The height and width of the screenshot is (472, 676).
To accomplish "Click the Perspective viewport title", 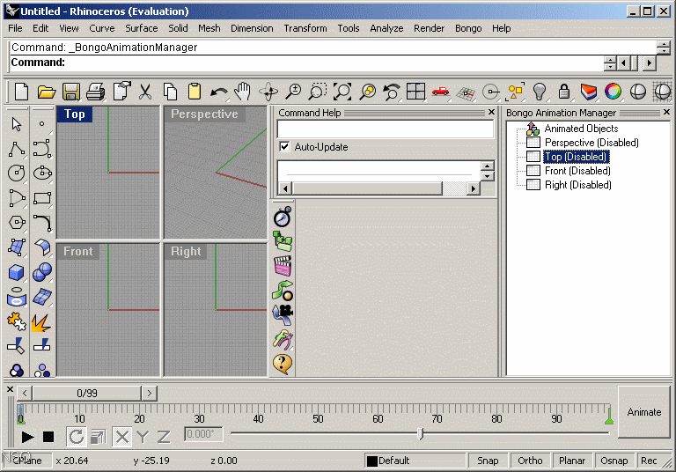I will 204,114.
